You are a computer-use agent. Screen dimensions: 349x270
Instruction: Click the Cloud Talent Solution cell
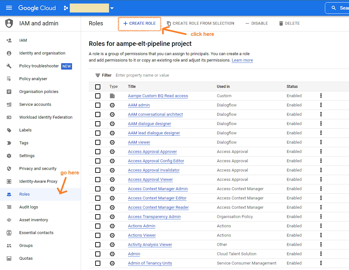[237, 254]
